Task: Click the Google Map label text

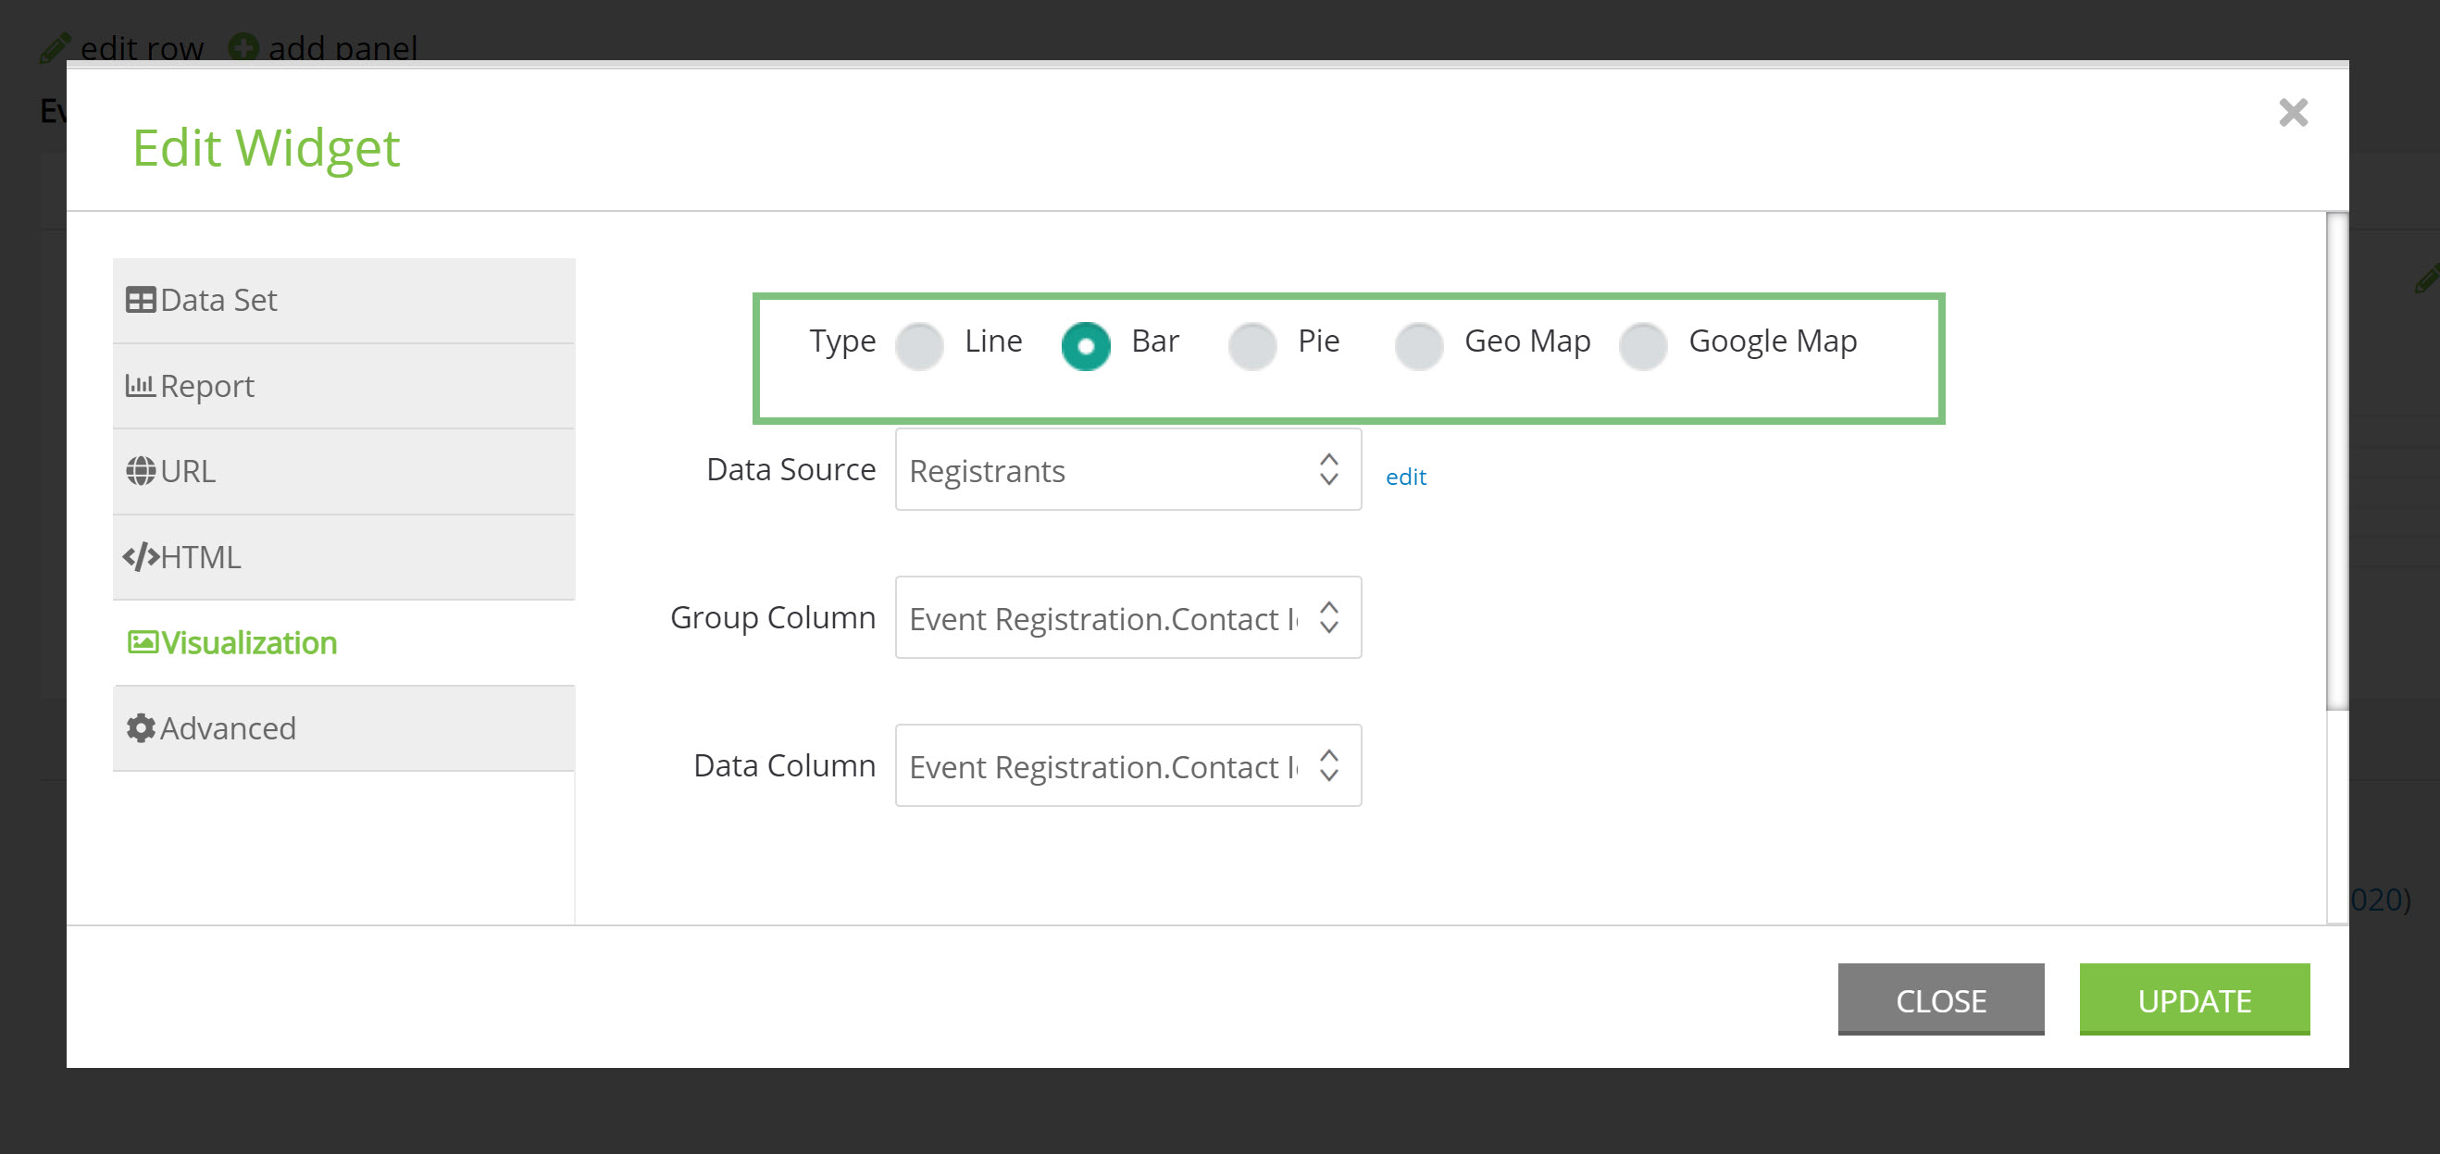Action: click(x=1773, y=341)
